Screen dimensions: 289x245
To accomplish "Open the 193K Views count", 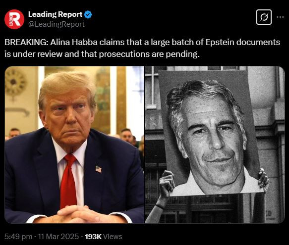I will coord(104,237).
